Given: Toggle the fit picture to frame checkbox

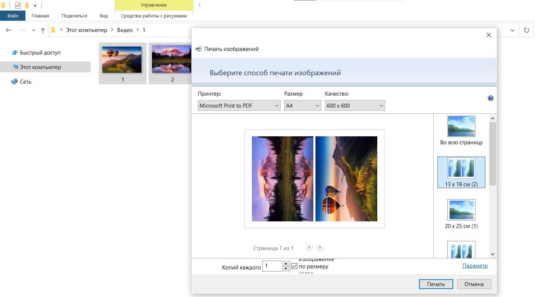Looking at the screenshot, I should click(294, 266).
